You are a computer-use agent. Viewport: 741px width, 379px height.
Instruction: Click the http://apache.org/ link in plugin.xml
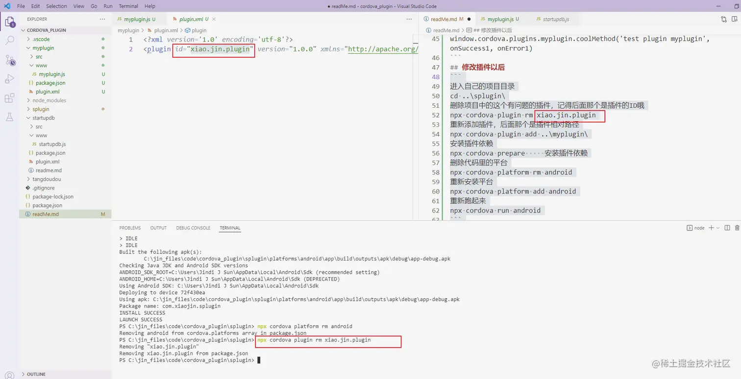(383, 49)
